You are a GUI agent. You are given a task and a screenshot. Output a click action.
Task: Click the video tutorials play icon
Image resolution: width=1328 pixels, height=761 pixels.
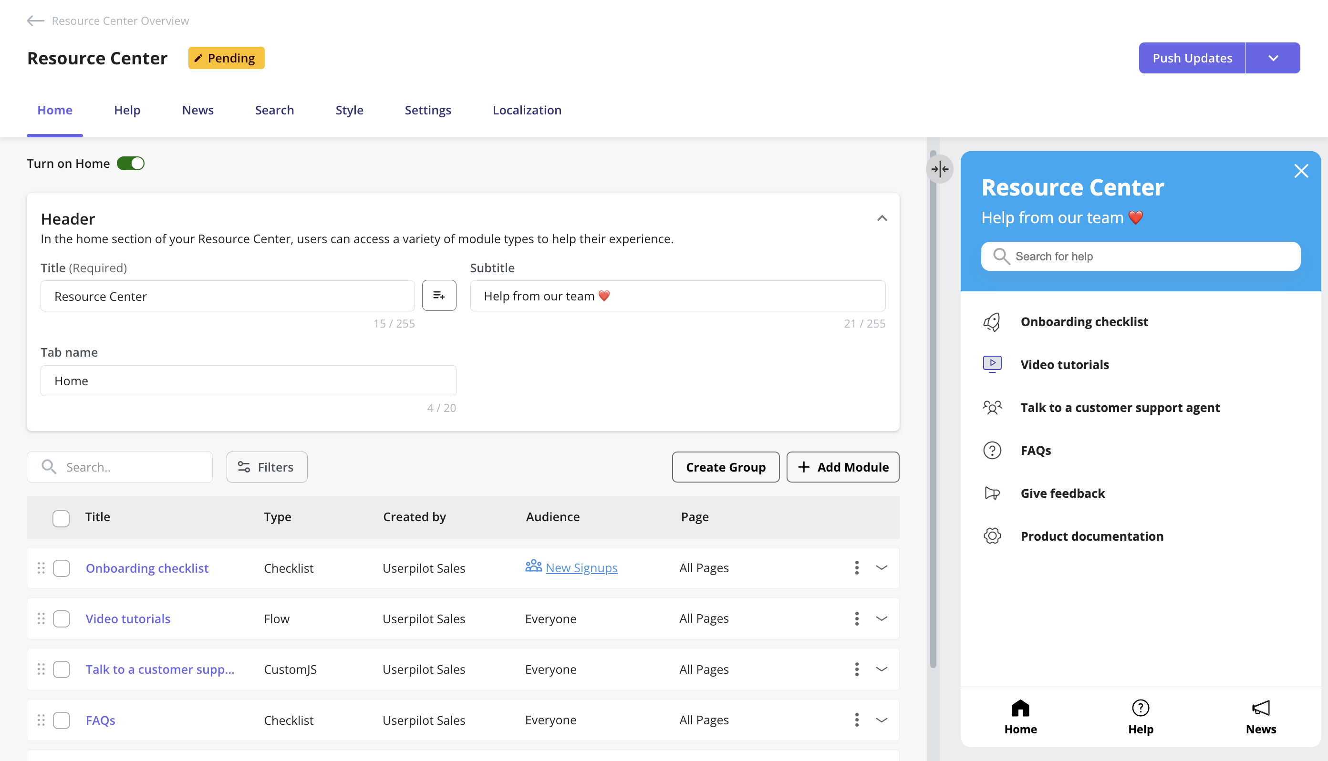(x=991, y=364)
